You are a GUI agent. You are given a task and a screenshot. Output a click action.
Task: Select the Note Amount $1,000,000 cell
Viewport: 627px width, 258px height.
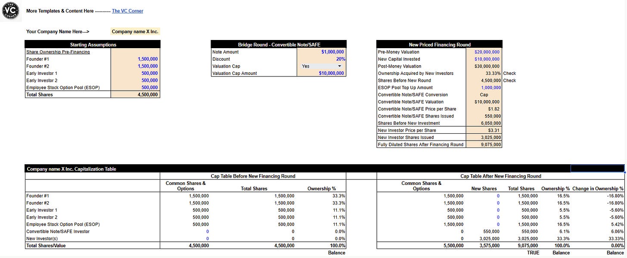pyautogui.click(x=321, y=52)
